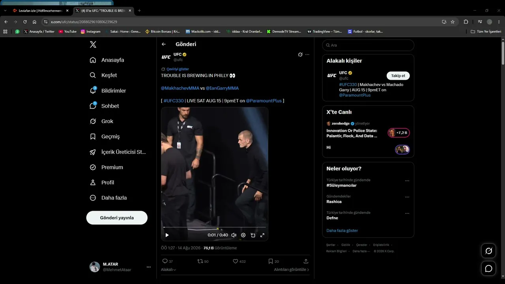Repost the UFC post (50 reposts)
The width and height of the screenshot is (505, 284).
[x=203, y=261]
